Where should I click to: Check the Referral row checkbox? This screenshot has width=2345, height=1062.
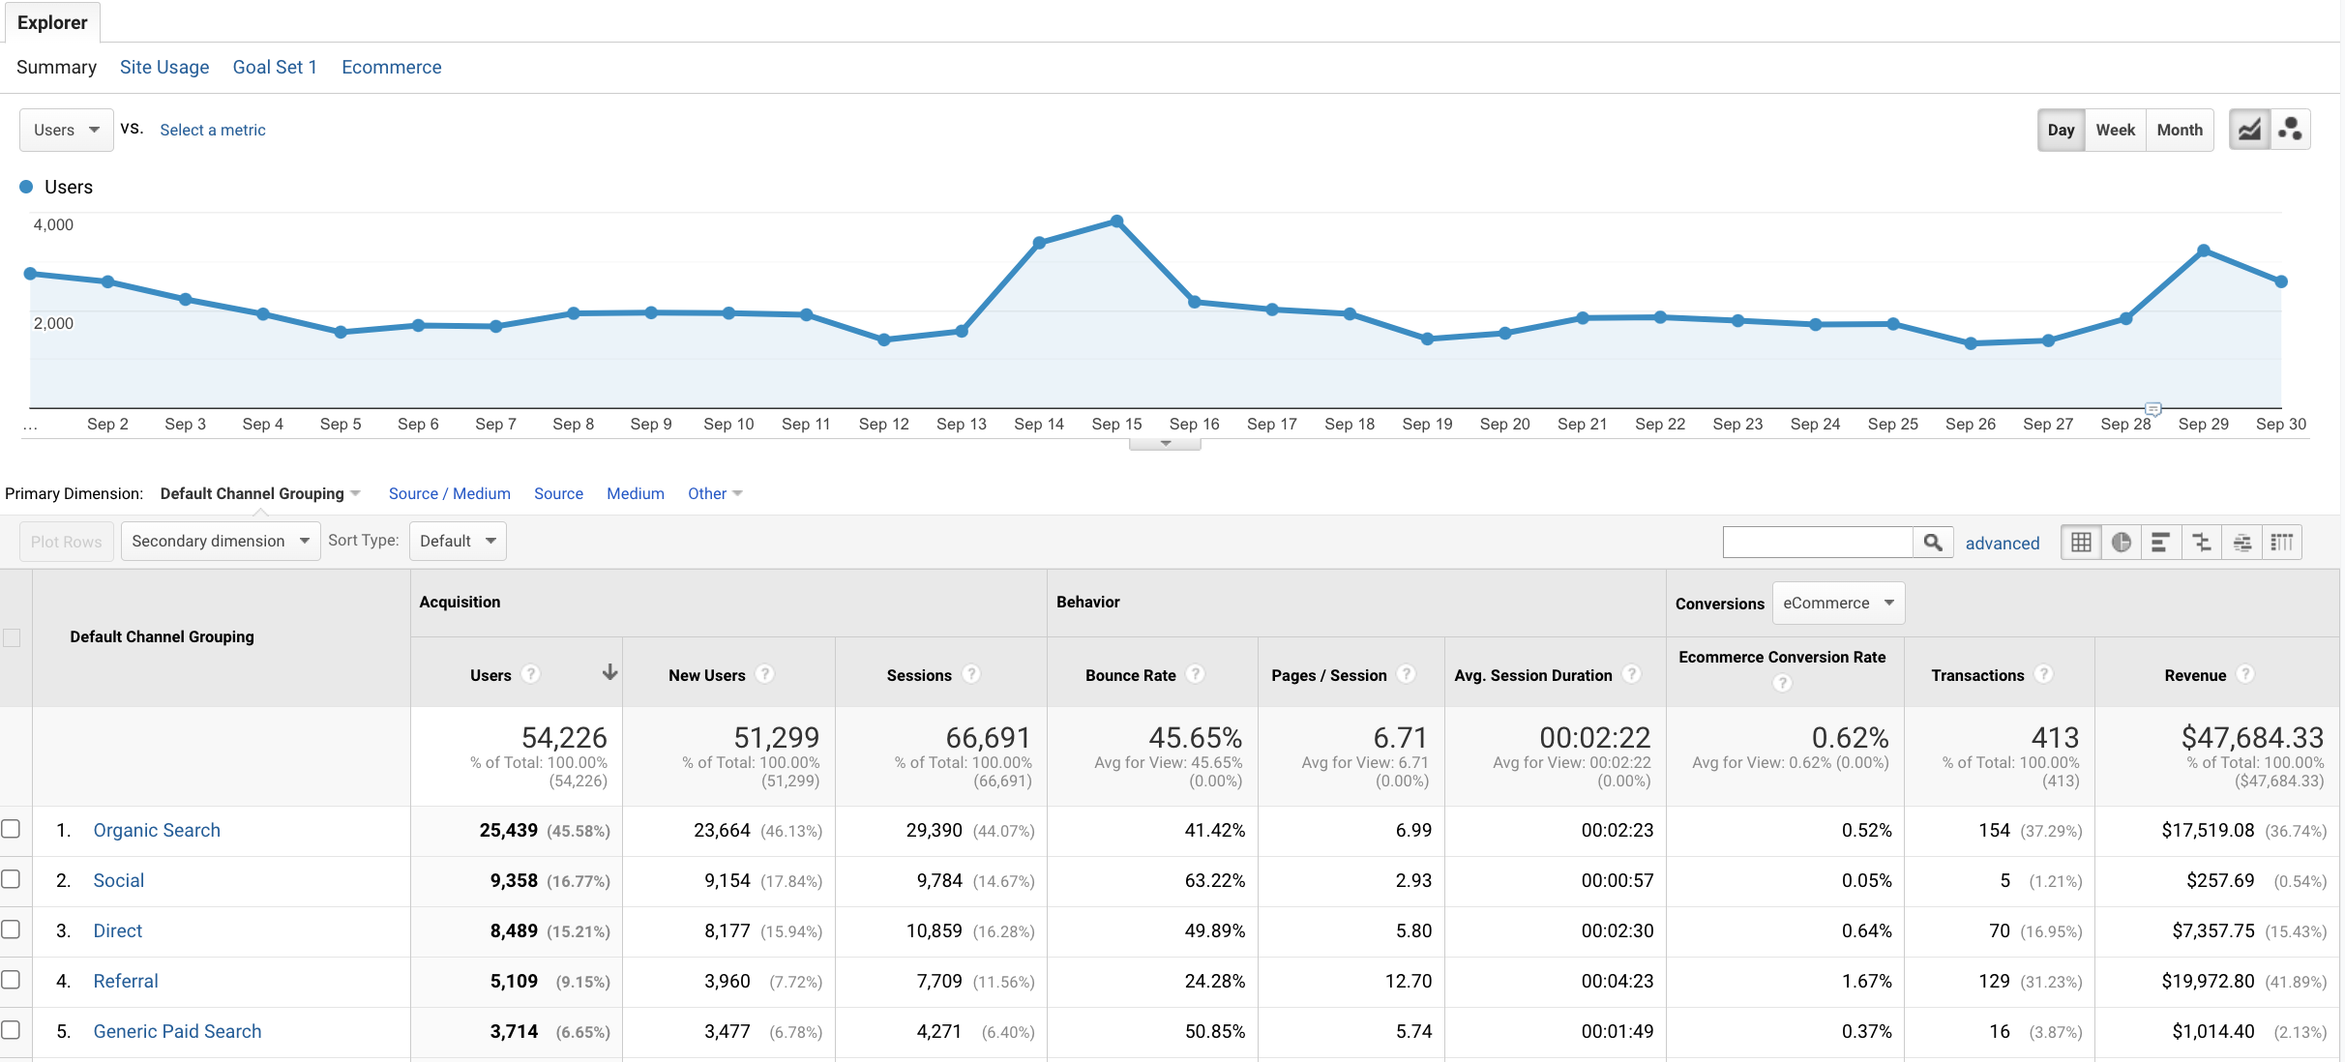[11, 980]
